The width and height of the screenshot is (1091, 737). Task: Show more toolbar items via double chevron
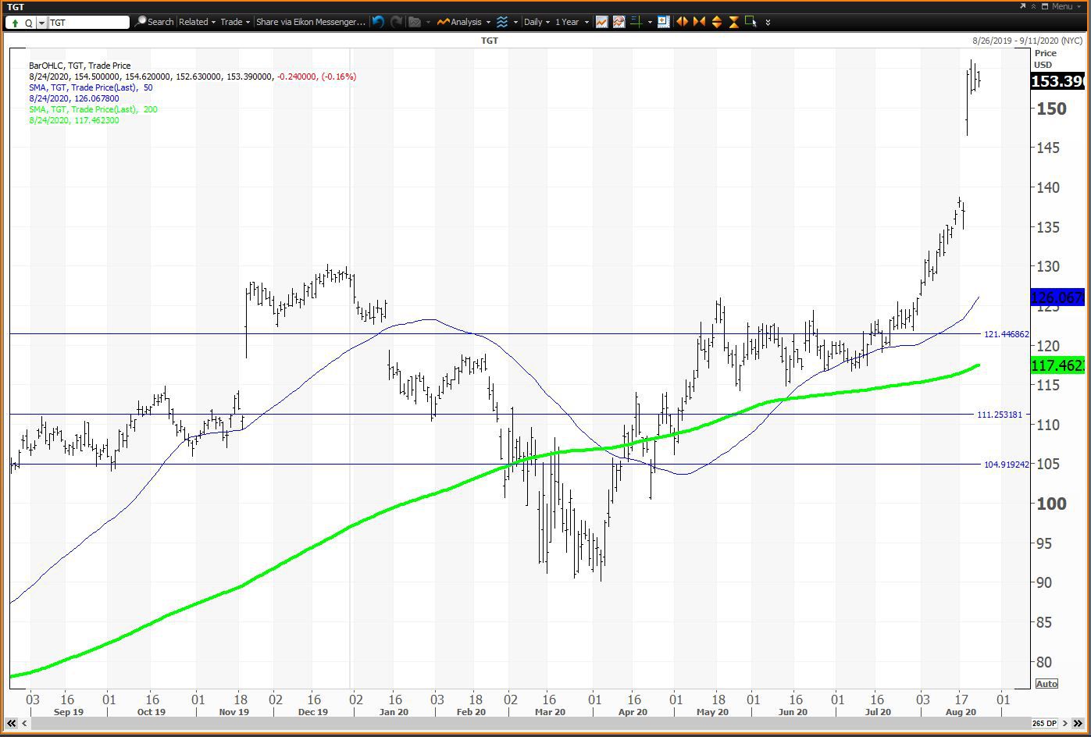(x=768, y=23)
